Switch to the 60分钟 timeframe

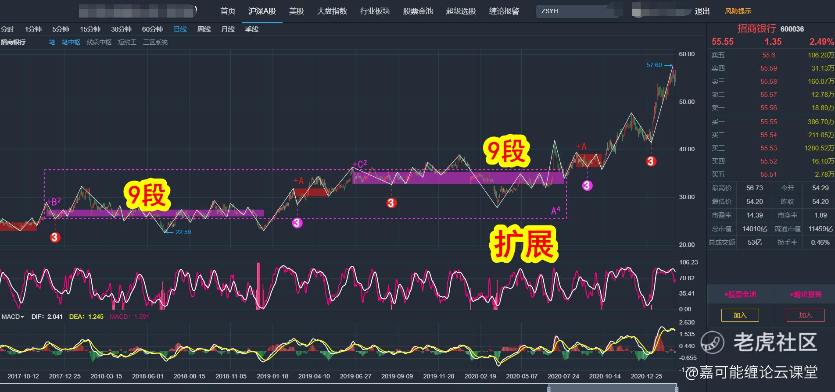pyautogui.click(x=152, y=29)
